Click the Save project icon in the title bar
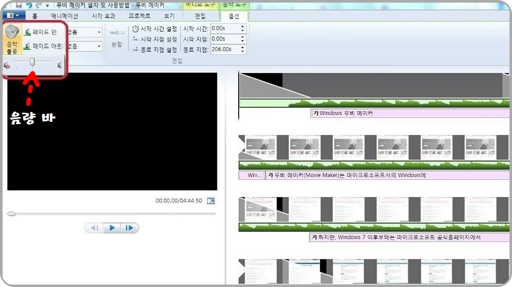The width and height of the screenshot is (512, 287). [18, 4]
